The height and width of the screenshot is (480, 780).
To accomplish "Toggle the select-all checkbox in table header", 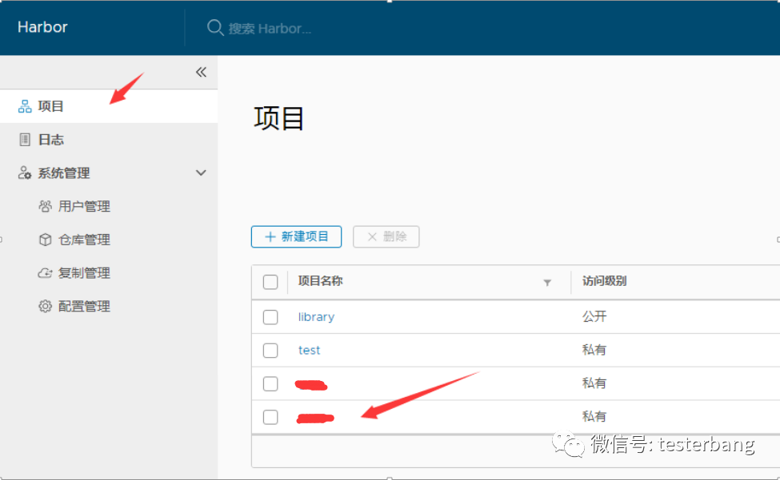I will pyautogui.click(x=270, y=282).
